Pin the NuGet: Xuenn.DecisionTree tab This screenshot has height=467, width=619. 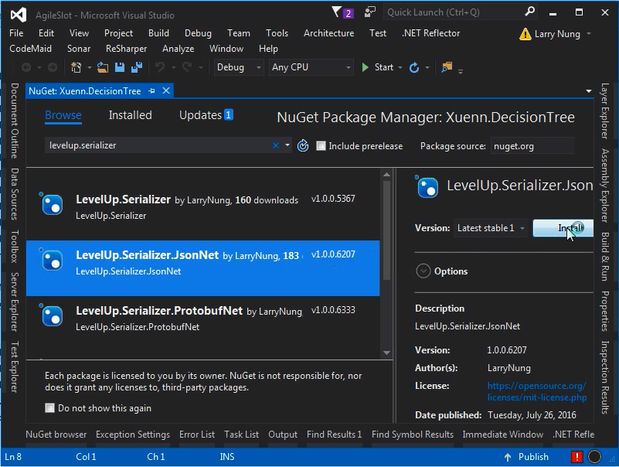(151, 91)
